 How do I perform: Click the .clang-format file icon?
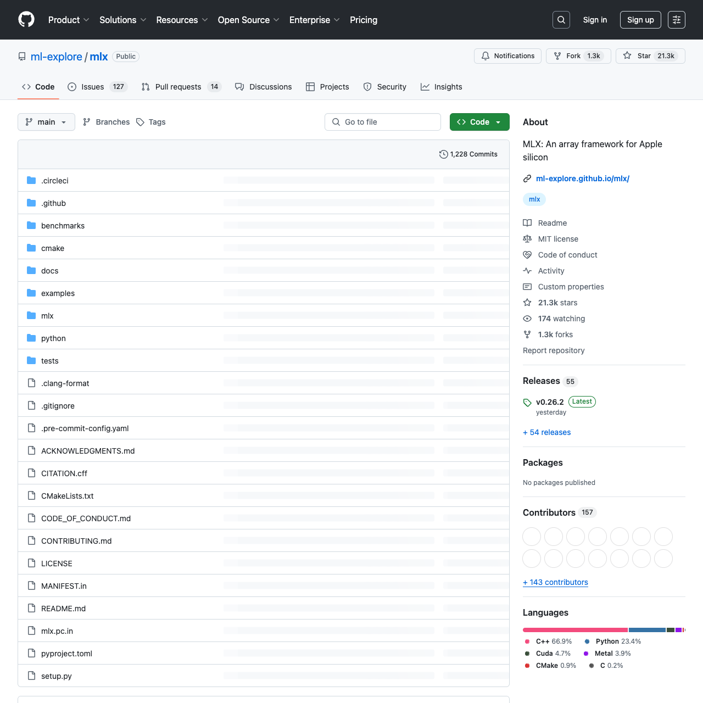click(31, 383)
